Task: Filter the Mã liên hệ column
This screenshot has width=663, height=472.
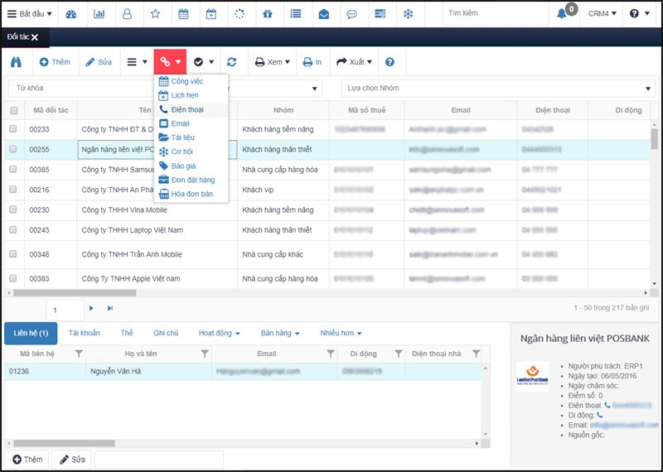Action: coord(79,354)
